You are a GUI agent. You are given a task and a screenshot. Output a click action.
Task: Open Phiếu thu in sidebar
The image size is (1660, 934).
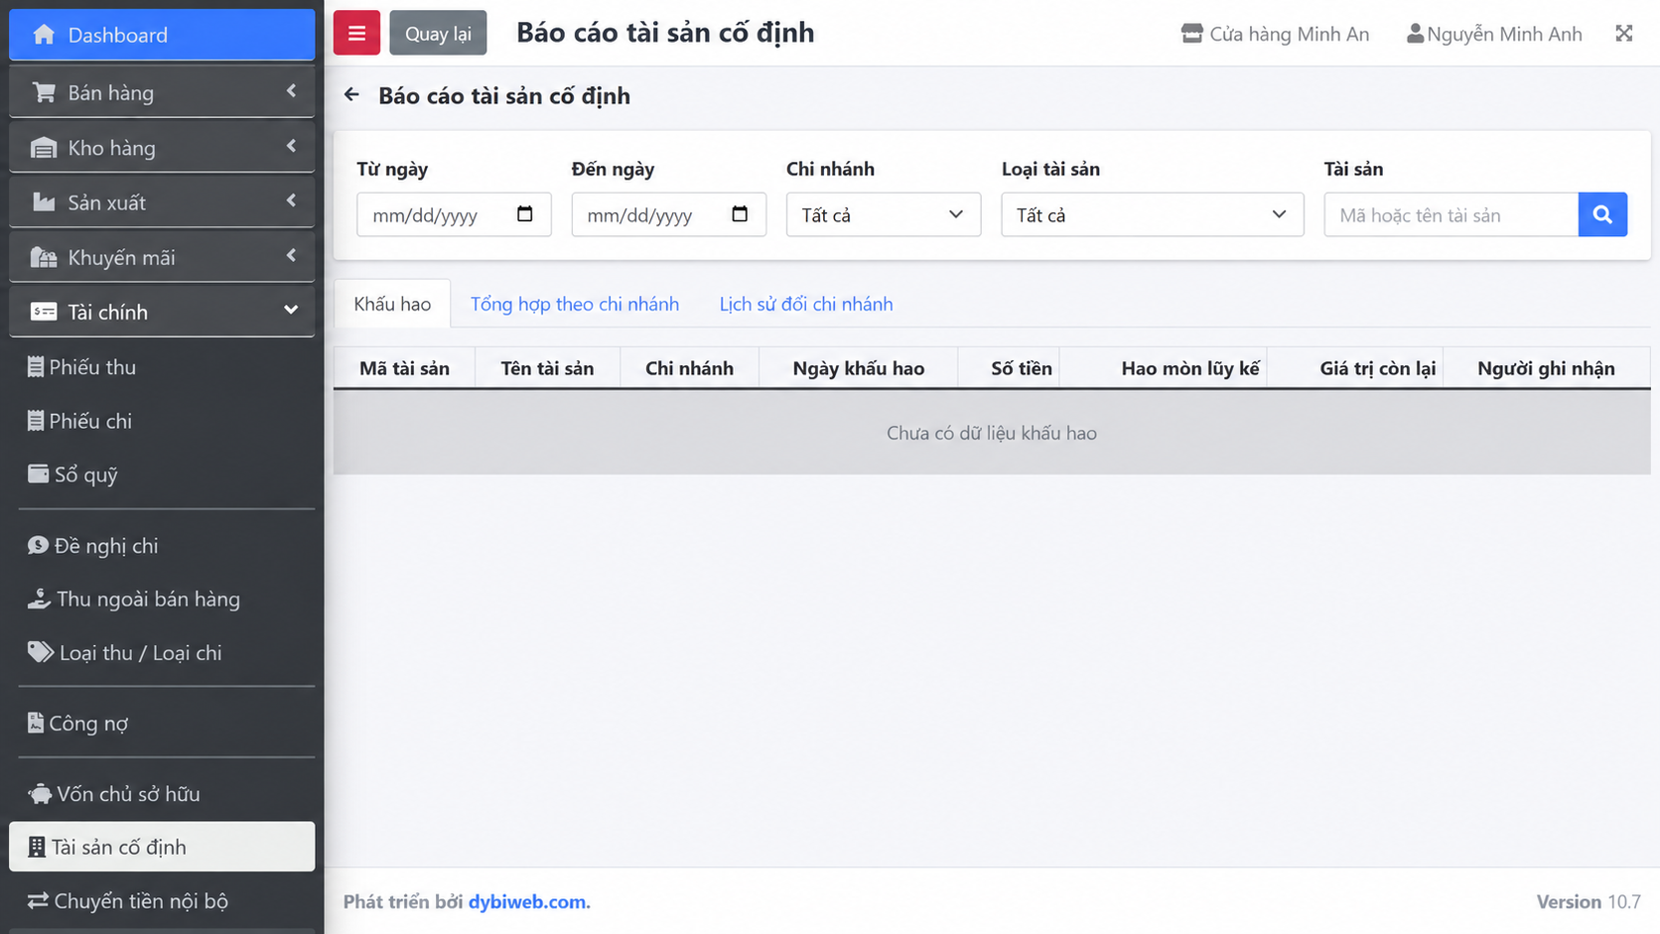click(162, 367)
